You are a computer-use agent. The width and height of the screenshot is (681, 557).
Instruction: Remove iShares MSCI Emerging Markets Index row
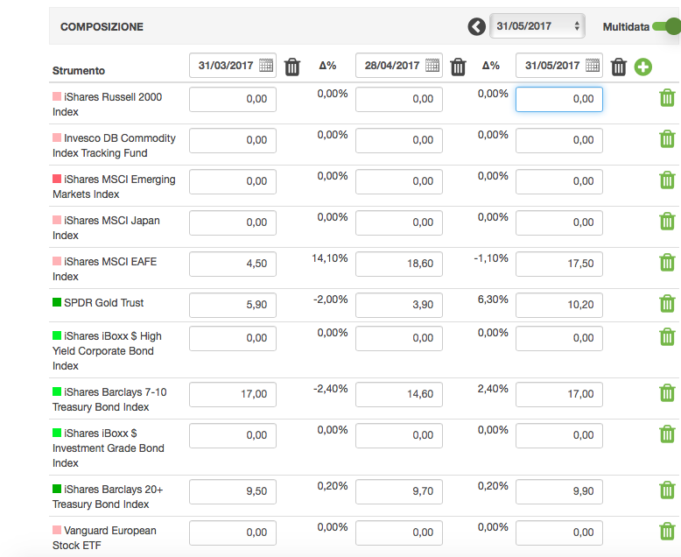tap(667, 180)
